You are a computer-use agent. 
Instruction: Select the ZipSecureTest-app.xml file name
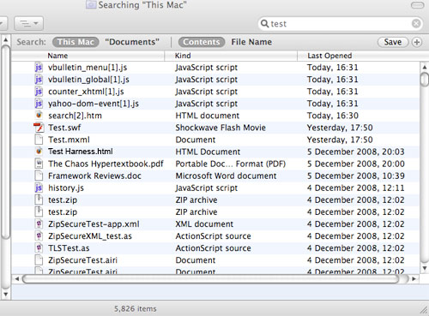pyautogui.click(x=94, y=224)
